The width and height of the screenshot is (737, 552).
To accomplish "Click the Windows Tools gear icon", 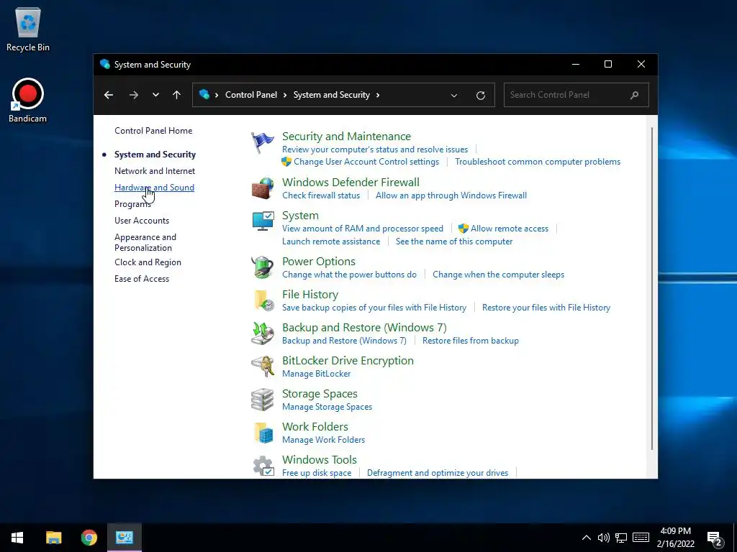I will (x=263, y=466).
